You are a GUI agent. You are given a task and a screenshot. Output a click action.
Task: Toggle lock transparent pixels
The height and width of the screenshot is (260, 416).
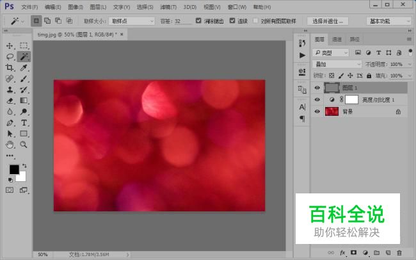pyautogui.click(x=332, y=76)
